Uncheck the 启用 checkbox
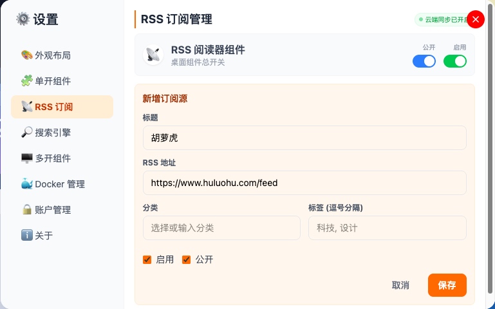 click(x=147, y=260)
